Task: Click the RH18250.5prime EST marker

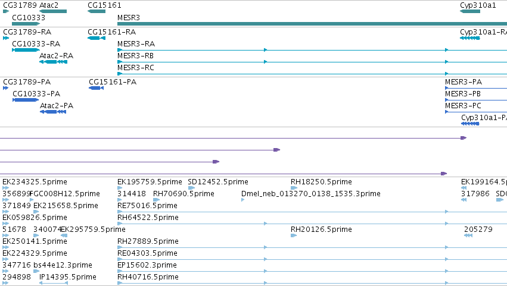Action: pyautogui.click(x=294, y=188)
